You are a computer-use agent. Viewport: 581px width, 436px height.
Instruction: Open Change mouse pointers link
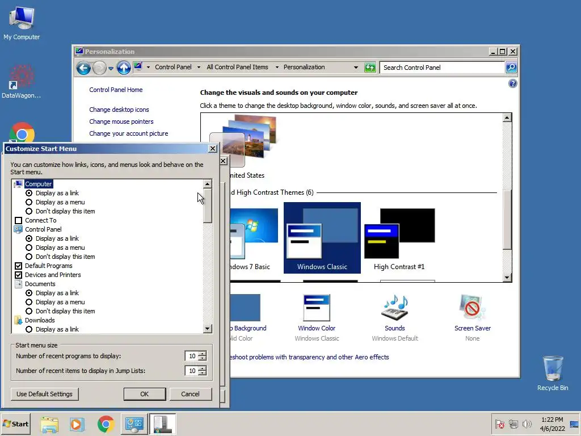tap(121, 121)
